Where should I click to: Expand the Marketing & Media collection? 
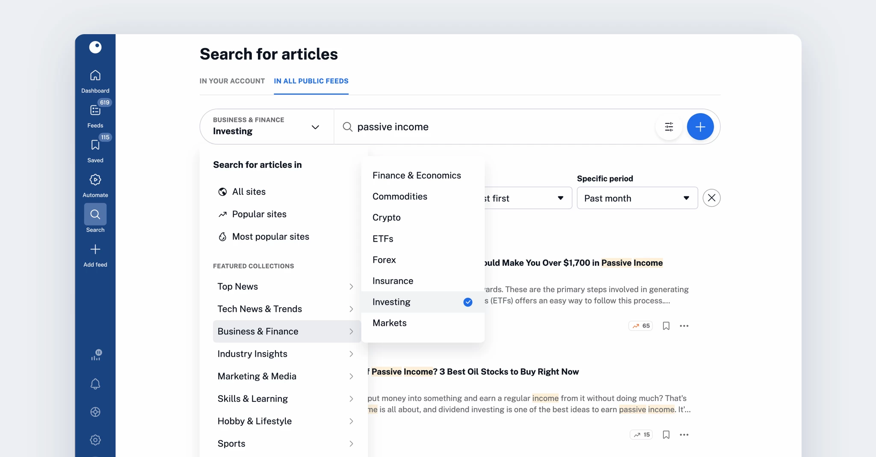pos(287,376)
